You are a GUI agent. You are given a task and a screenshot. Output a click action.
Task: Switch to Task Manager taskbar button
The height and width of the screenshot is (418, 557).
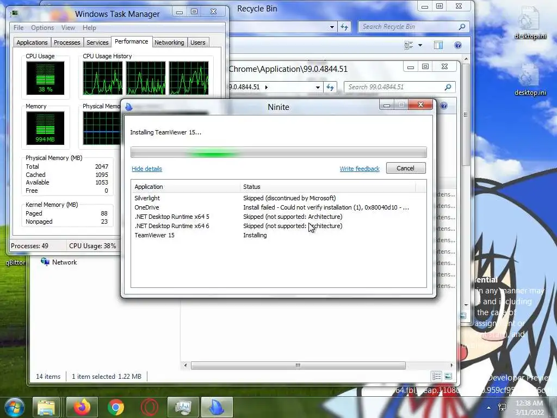(x=183, y=408)
